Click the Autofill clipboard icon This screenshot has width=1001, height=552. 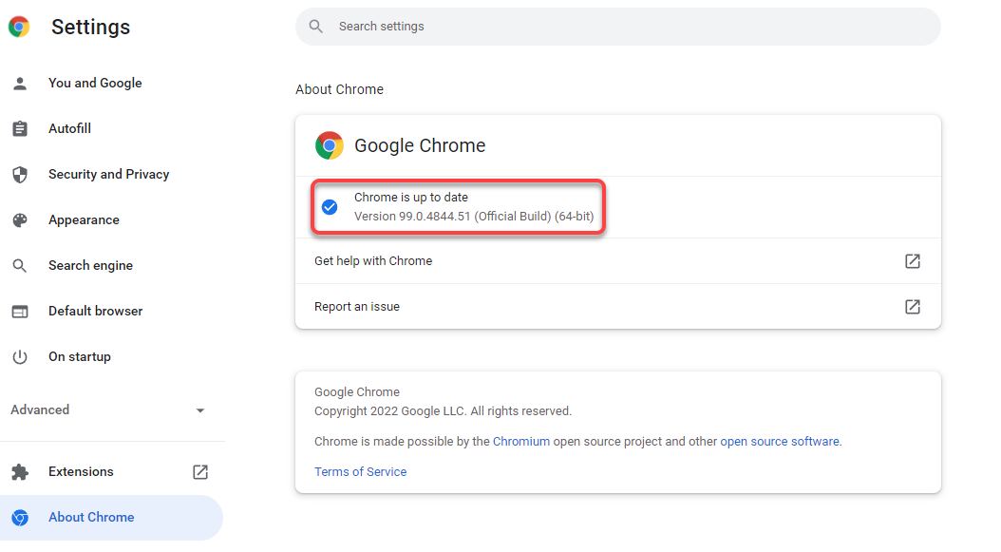click(20, 129)
